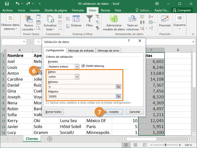Click the Mínimo input field
197x148 pixels.
pos(82,87)
